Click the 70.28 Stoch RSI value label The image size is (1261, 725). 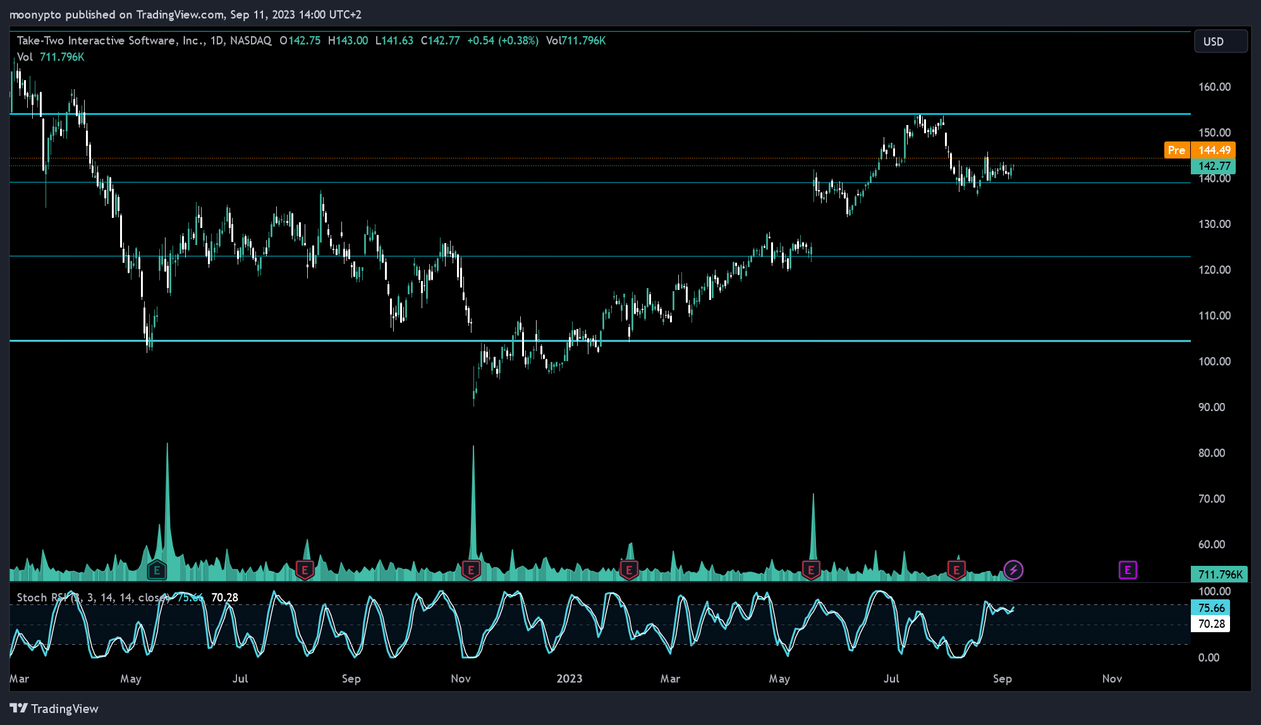coord(1210,624)
